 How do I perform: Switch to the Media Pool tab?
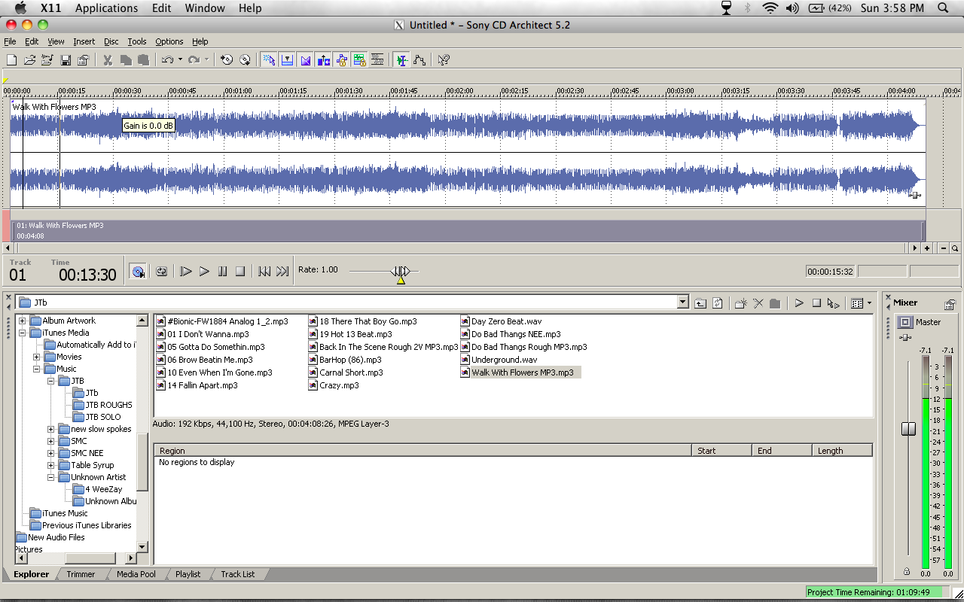(136, 574)
